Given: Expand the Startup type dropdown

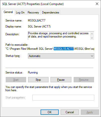Looking at the screenshot, I should pos(61,56).
